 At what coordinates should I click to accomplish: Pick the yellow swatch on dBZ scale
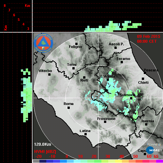tap(118, 161)
